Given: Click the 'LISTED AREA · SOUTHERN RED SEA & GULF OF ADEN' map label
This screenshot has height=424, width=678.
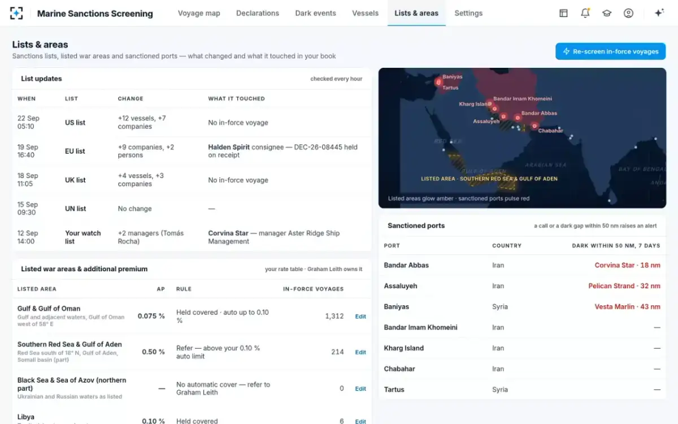Looking at the screenshot, I should (x=489, y=179).
